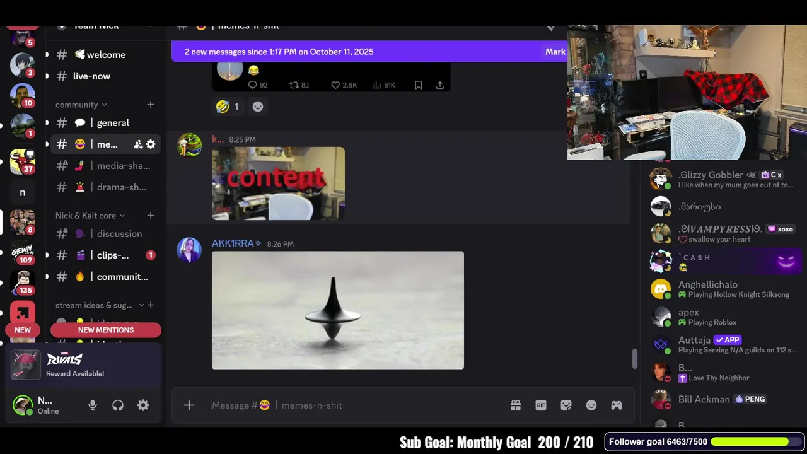This screenshot has width=807, height=454.
Task: Collapse the Nick & Kait core category
Action: pyautogui.click(x=90, y=216)
